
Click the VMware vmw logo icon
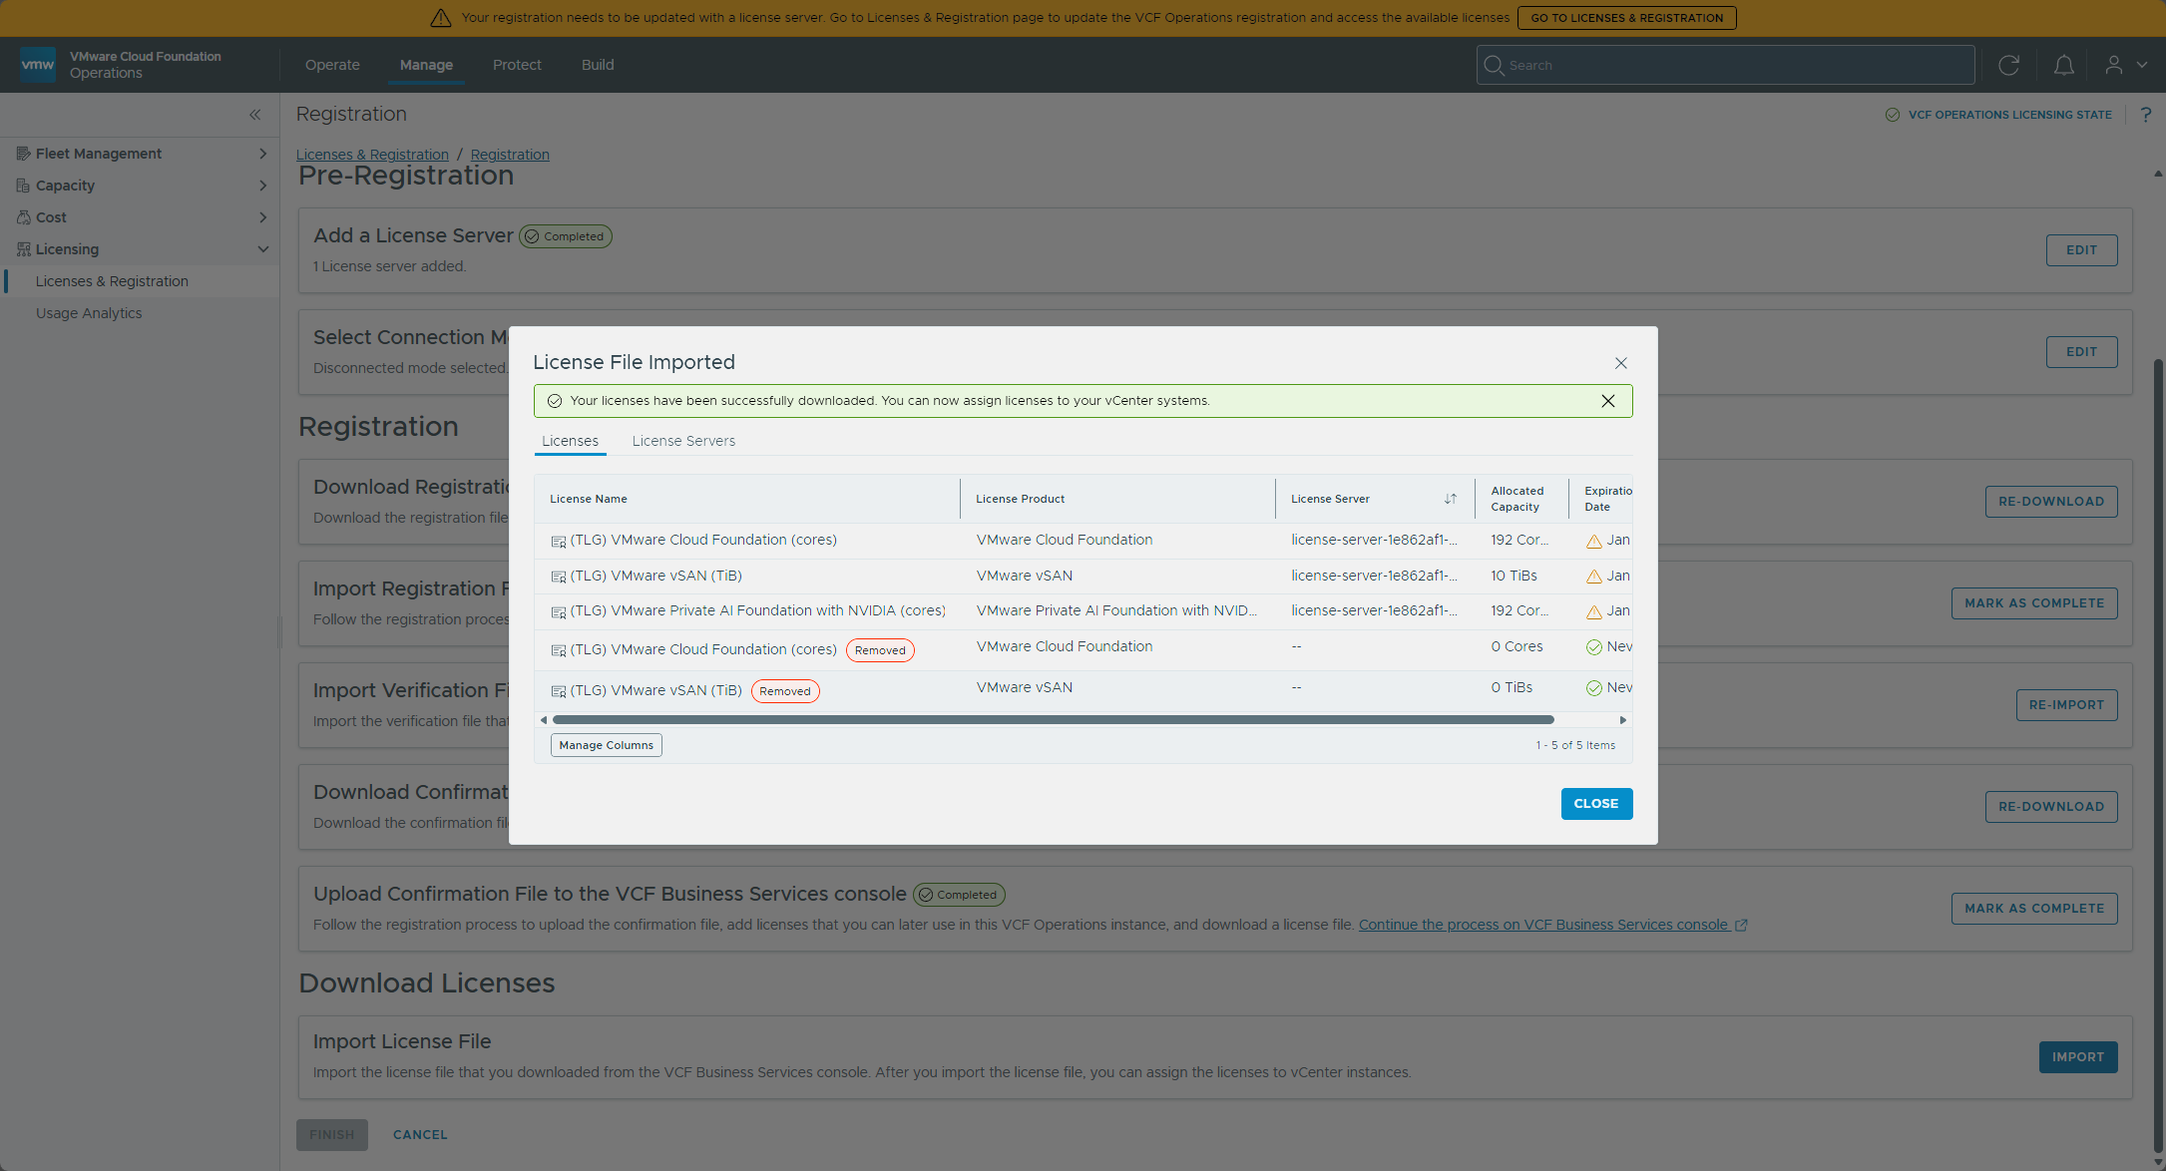[38, 65]
